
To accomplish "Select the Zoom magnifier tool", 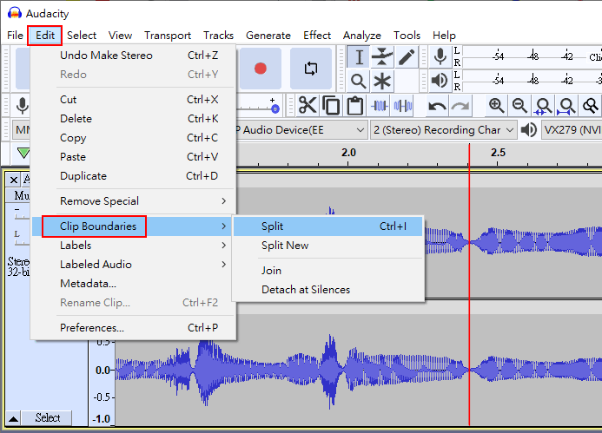I will 359,82.
